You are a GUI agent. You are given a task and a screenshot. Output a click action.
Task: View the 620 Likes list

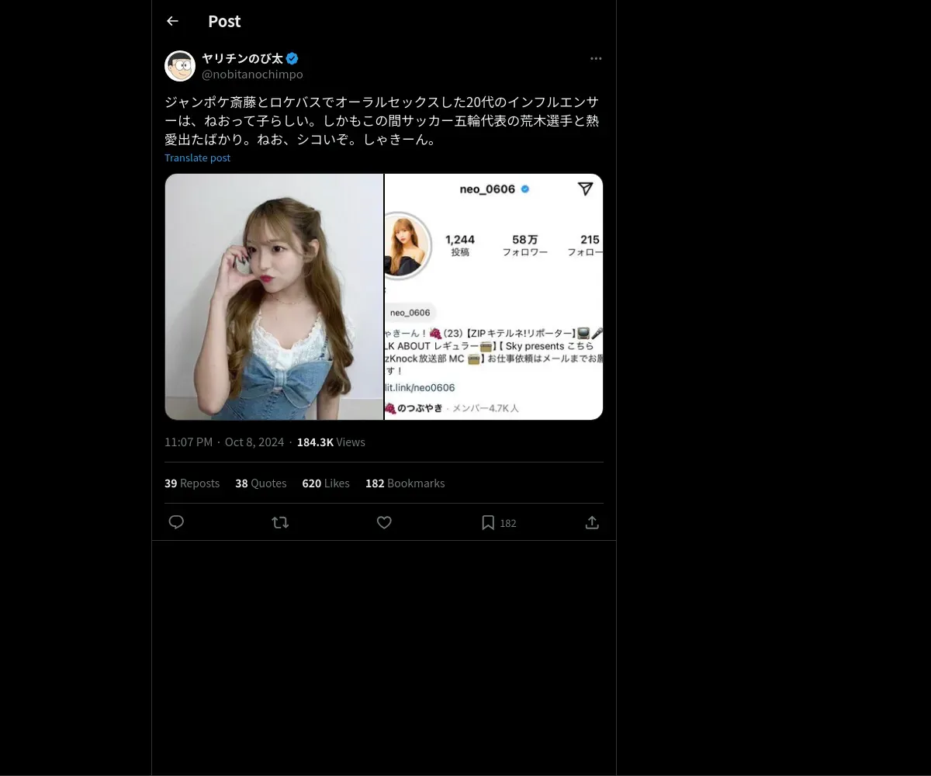pos(326,483)
